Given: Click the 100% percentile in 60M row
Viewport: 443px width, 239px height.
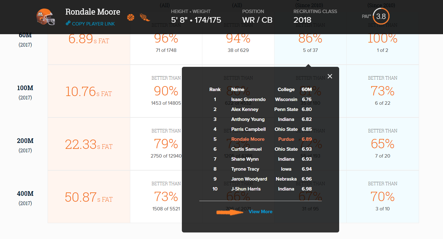Looking at the screenshot, I should (x=382, y=38).
